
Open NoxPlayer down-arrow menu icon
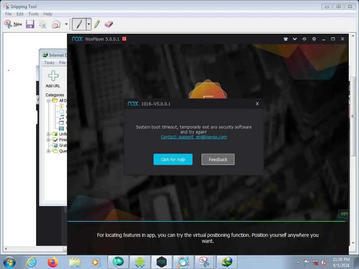pyautogui.click(x=295, y=39)
